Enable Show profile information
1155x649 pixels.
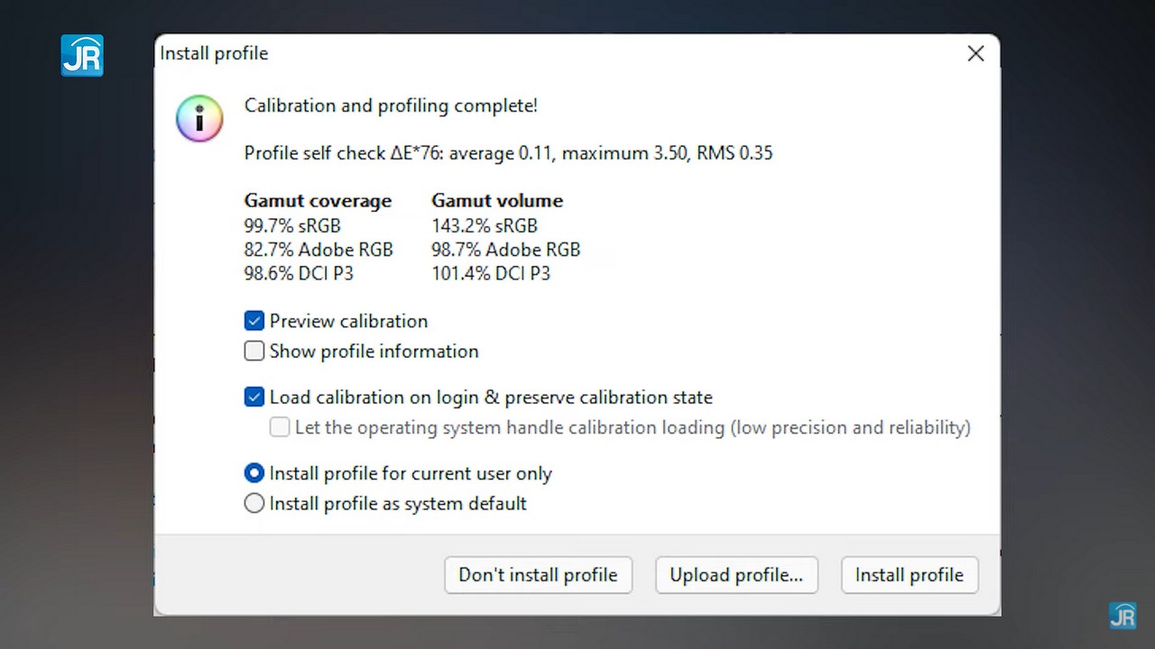tap(254, 351)
